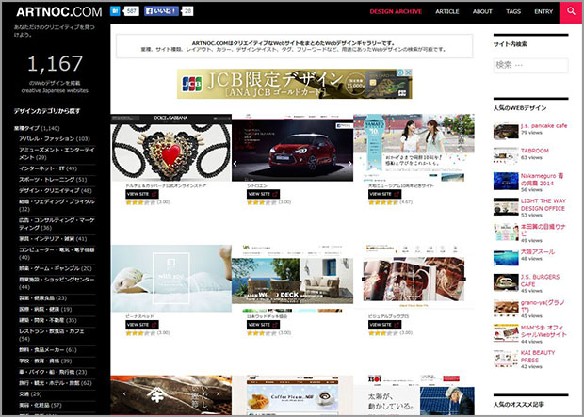The image size is (584, 417).
Task: Click the Facebook like count 28
Action: (x=187, y=11)
